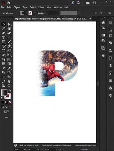
Task: Select the Rectangle tool
Action: pyautogui.click(x=3, y=42)
